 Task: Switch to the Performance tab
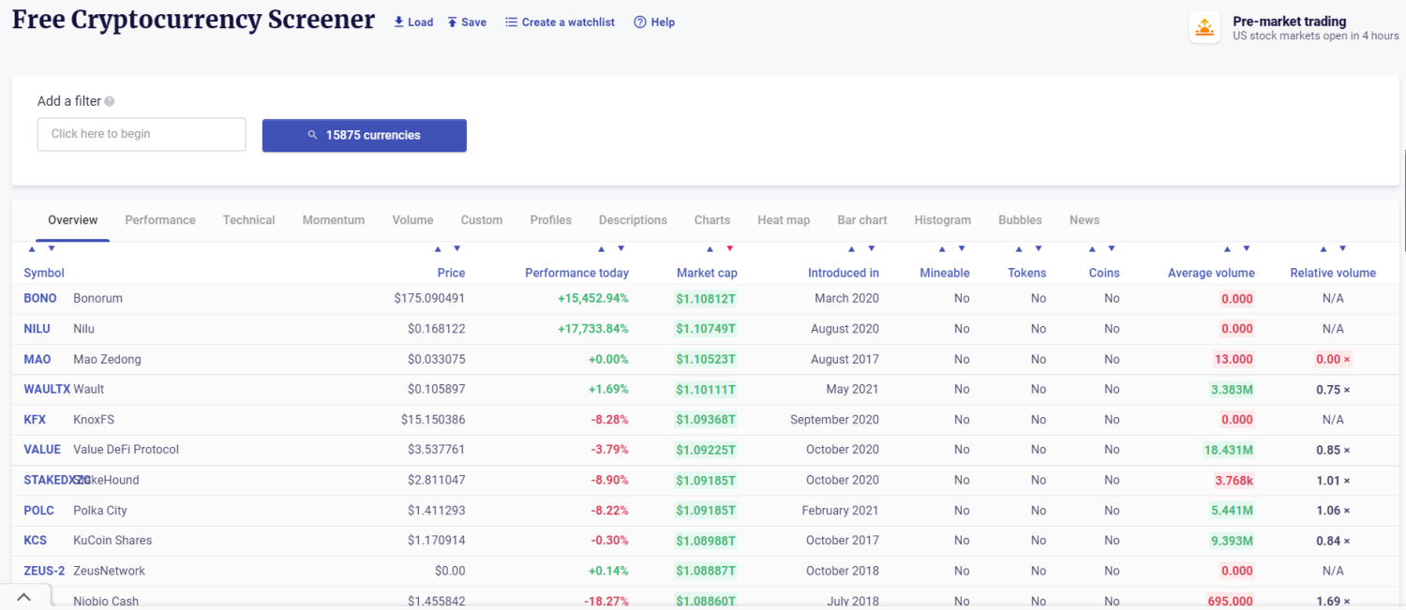(160, 220)
